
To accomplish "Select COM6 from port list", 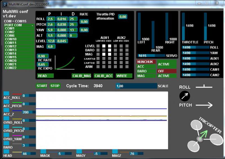I will pos(19,36).
